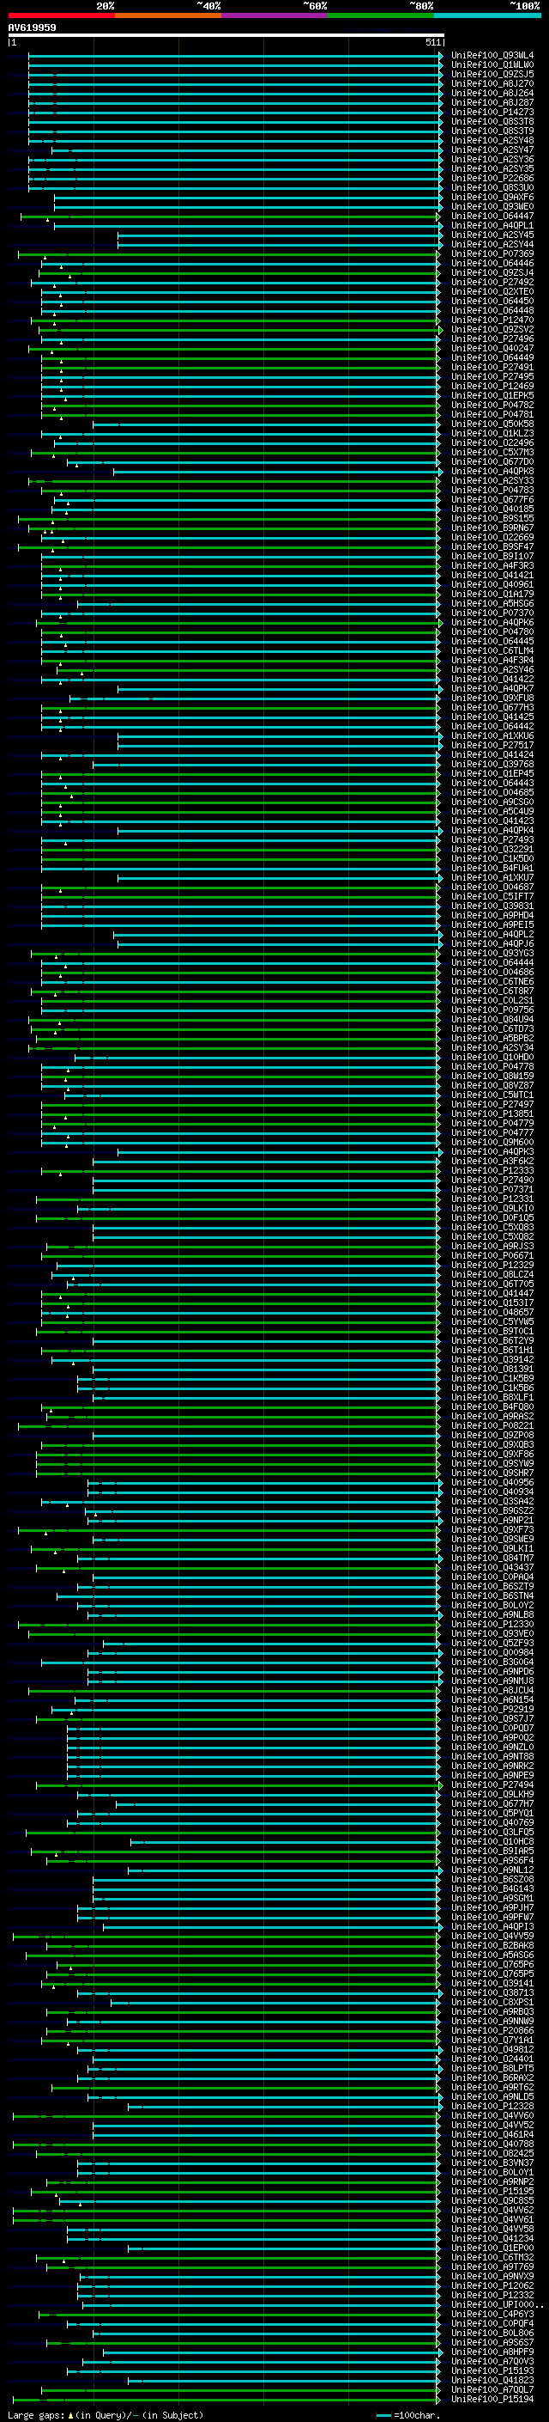Click the orange ~40% identity legend bar
The height and width of the screenshot is (2422, 549).
(x=168, y=15)
